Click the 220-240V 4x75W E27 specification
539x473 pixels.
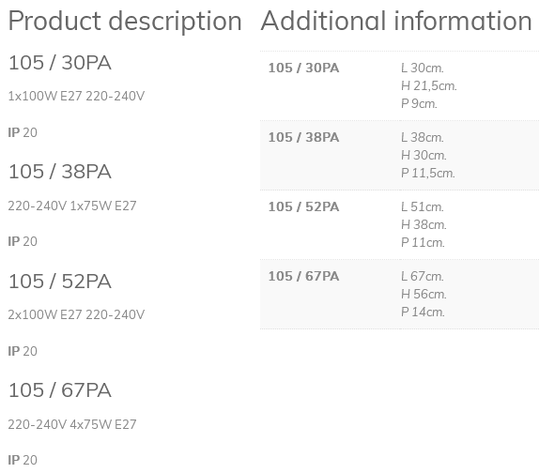(x=72, y=424)
